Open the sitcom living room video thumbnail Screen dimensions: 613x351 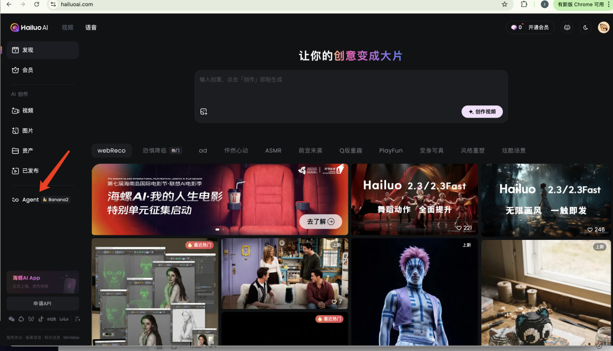(x=284, y=274)
